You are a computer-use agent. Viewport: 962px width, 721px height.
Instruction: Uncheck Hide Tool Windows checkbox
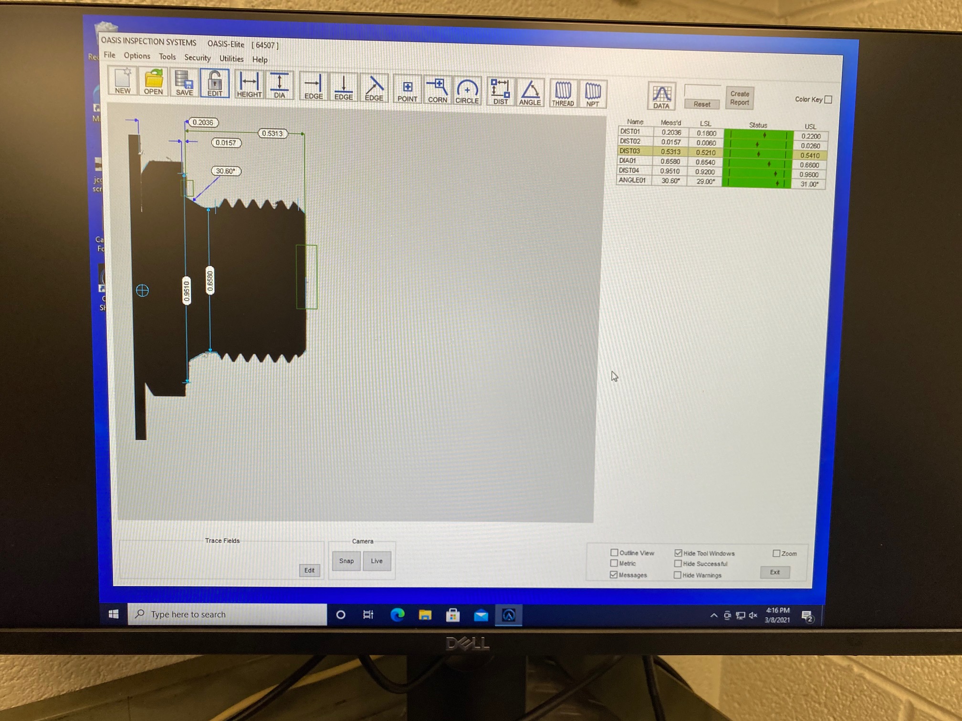[x=678, y=553]
